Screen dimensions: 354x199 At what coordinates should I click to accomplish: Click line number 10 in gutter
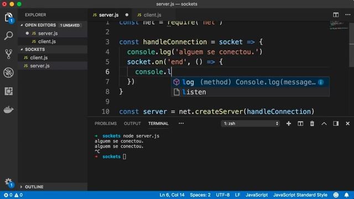(106, 112)
